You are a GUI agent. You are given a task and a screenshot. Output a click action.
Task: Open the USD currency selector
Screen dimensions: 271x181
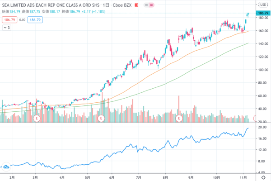(x=263, y=5)
